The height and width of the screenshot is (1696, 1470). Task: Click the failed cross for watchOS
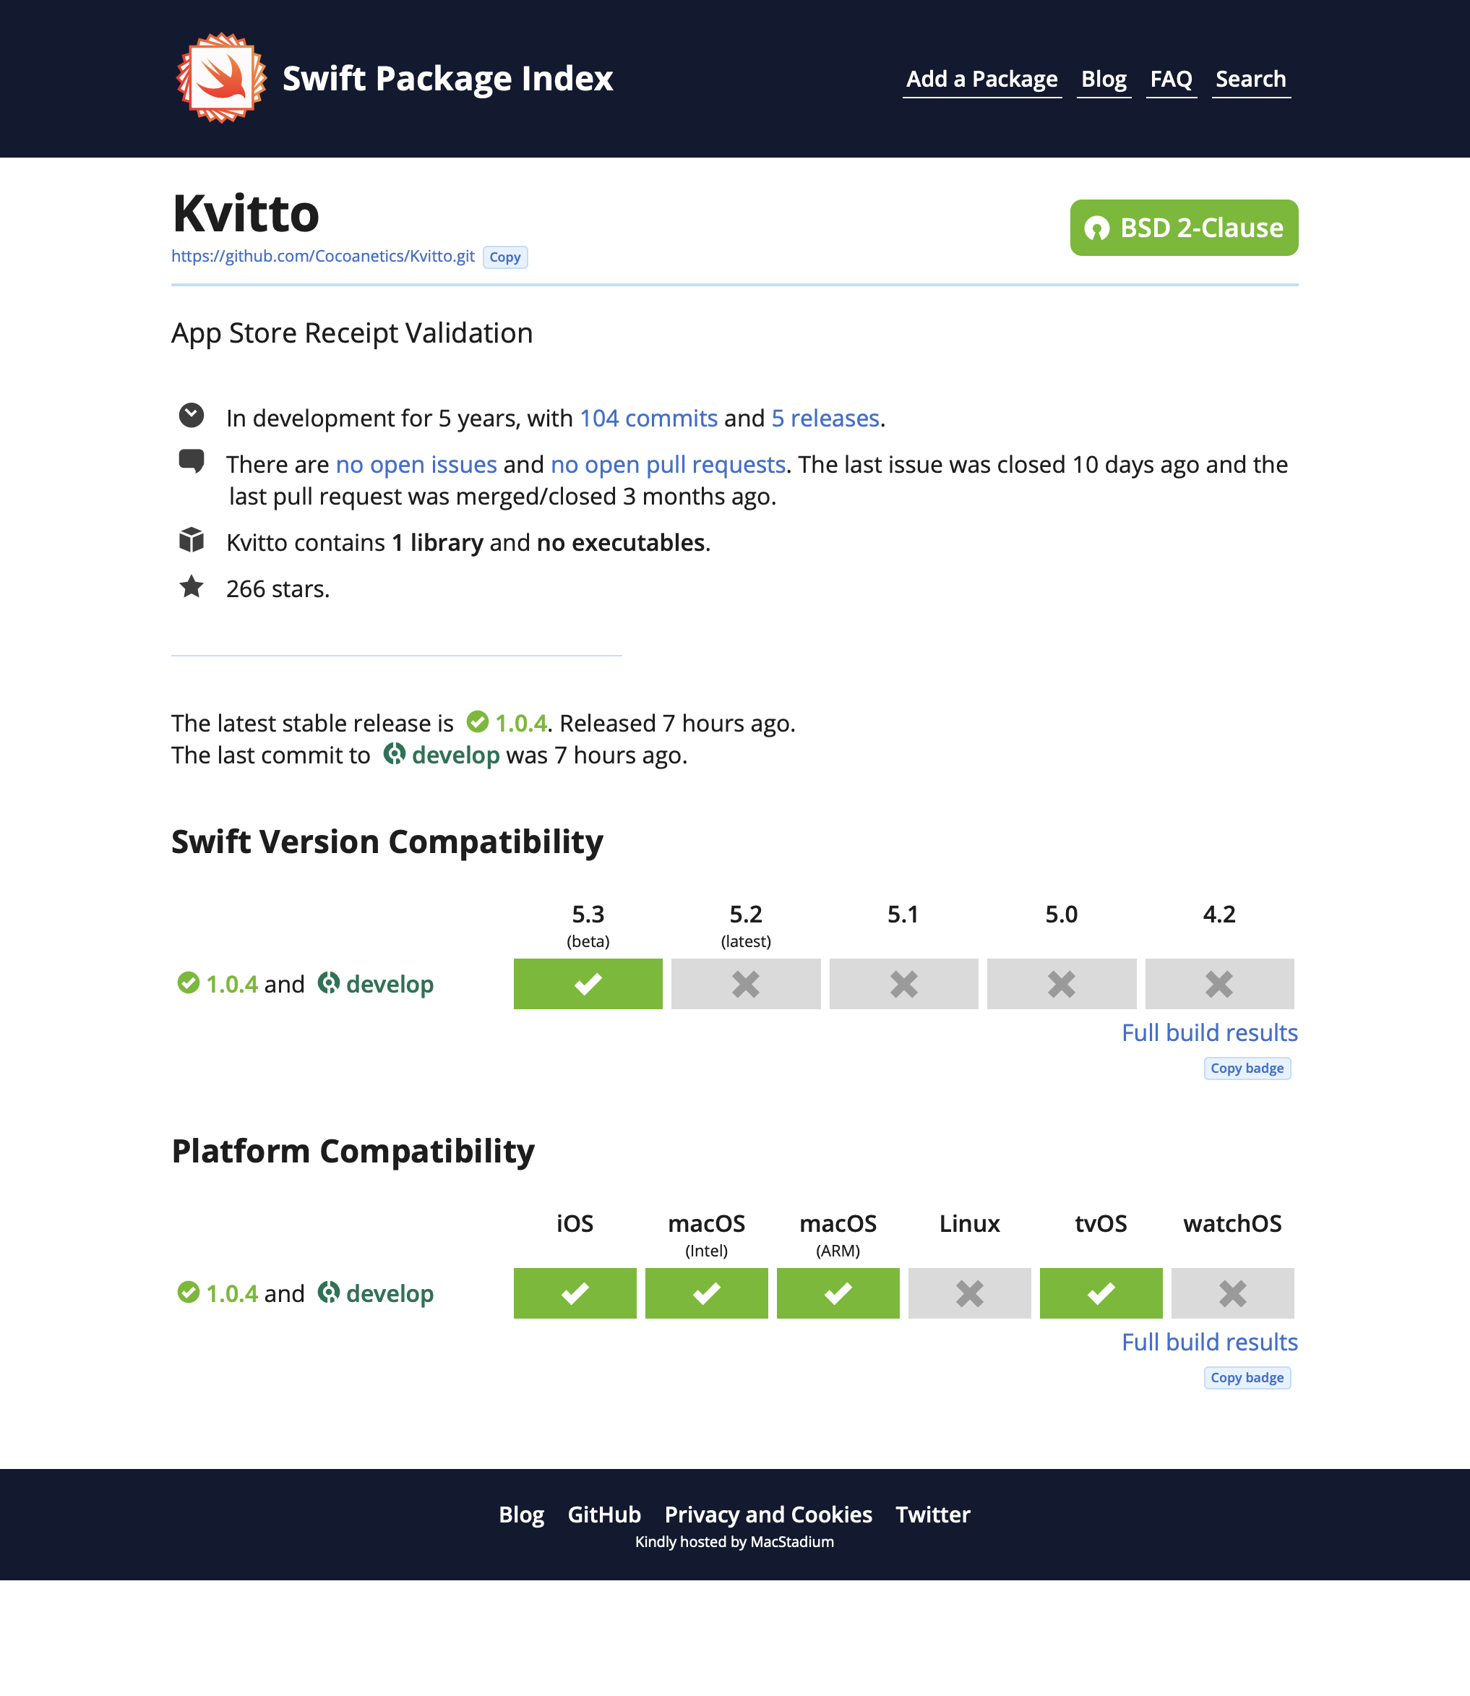click(x=1233, y=1293)
